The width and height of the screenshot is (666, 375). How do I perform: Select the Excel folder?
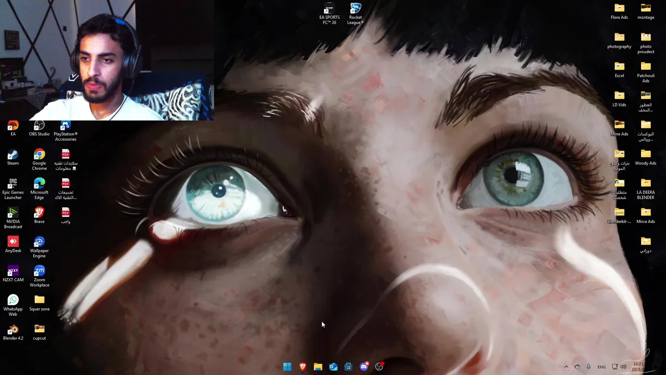[x=619, y=70]
